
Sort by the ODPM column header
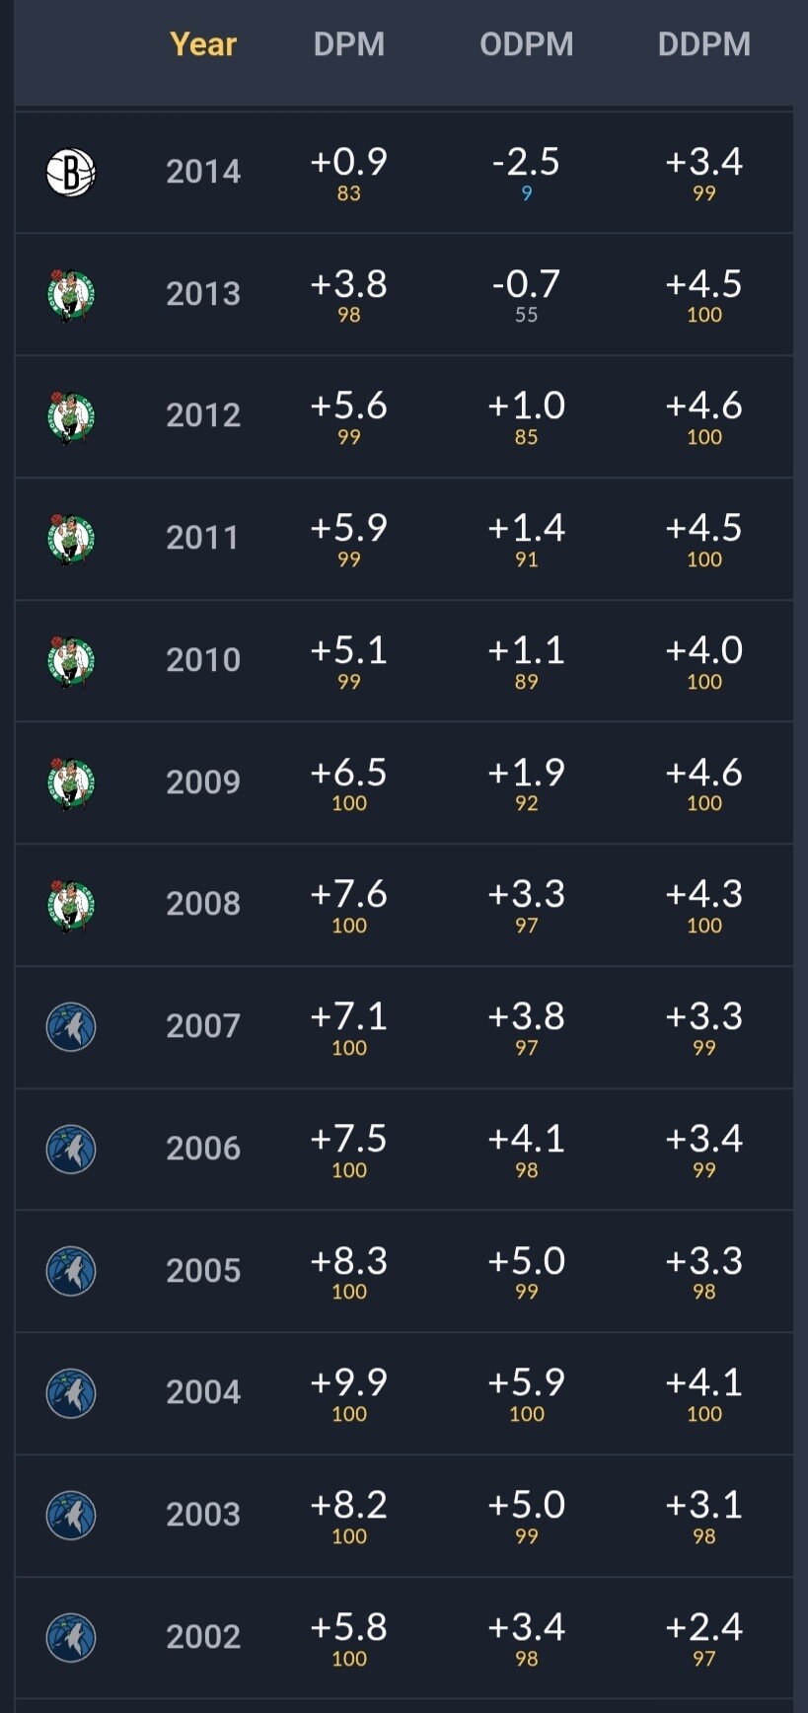point(527,44)
